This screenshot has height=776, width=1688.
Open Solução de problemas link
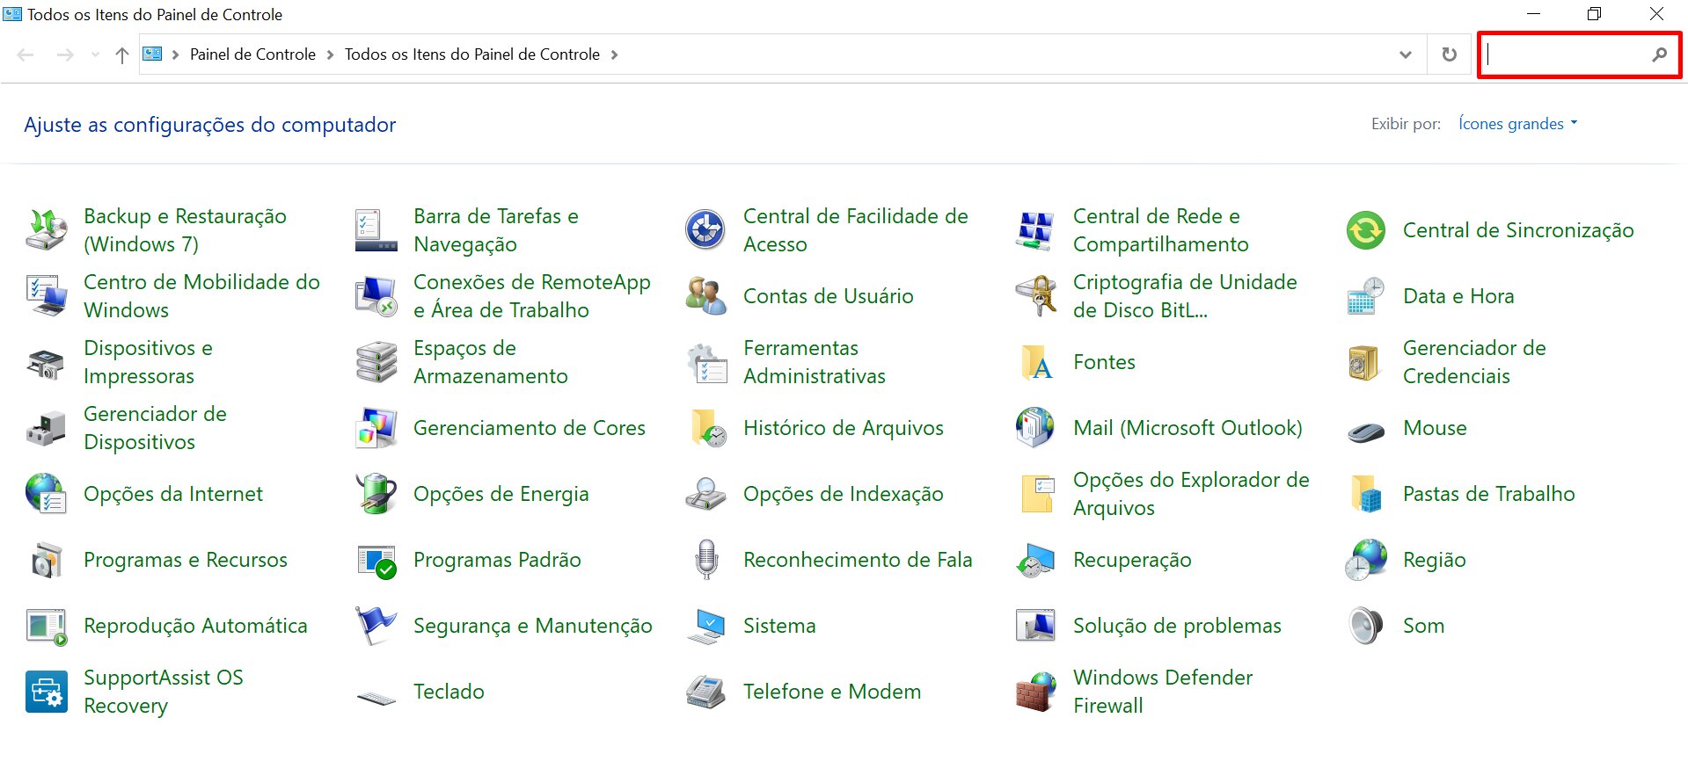tap(1177, 626)
